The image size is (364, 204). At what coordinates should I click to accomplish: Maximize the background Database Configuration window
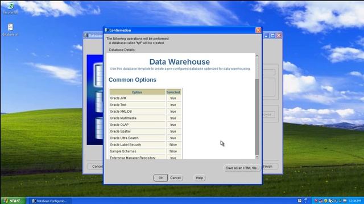click(273, 36)
